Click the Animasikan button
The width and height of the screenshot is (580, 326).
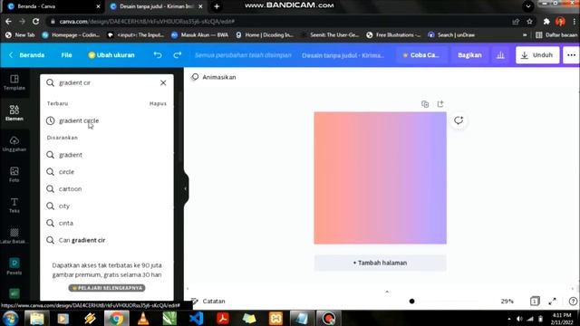214,77
